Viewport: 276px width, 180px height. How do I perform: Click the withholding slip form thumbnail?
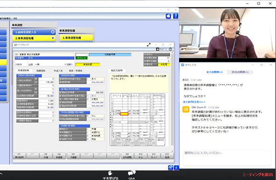tap(138, 120)
